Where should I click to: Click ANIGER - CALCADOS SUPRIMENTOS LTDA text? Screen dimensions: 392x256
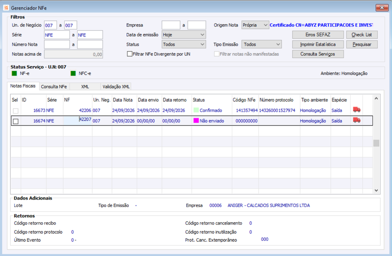(x=269, y=206)
